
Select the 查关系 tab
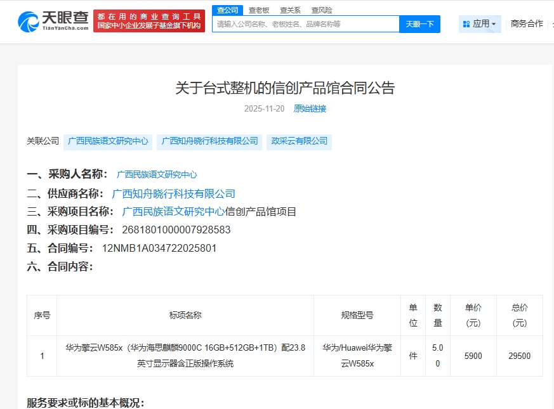pyautogui.click(x=290, y=10)
